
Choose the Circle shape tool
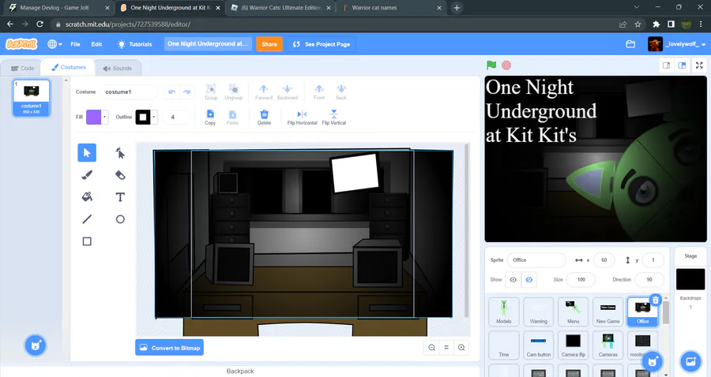tap(120, 219)
